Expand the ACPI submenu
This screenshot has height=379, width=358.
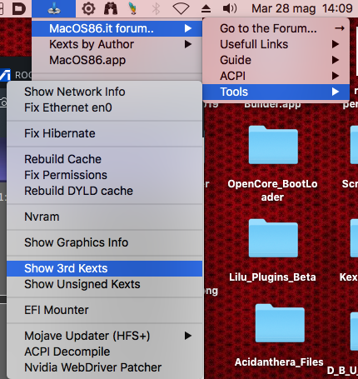point(276,76)
